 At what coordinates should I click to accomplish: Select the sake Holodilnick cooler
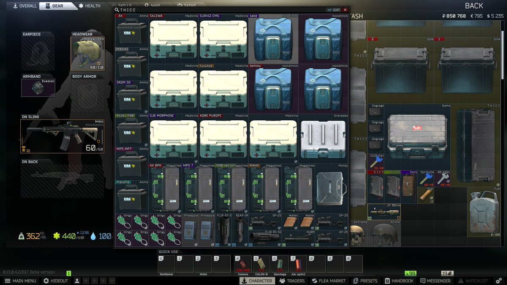273,39
